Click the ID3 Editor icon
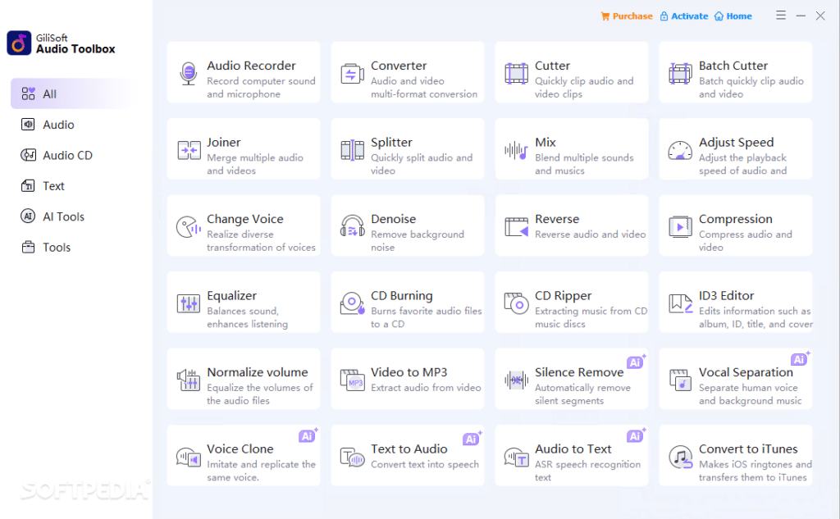Screen dimensions: 840x519 coord(680,303)
